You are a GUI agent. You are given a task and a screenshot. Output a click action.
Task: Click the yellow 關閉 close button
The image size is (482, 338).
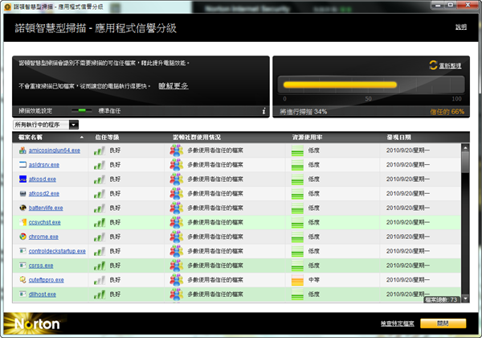click(x=443, y=324)
